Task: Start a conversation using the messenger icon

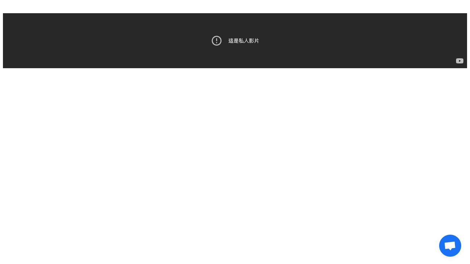Action: pyautogui.click(x=450, y=246)
